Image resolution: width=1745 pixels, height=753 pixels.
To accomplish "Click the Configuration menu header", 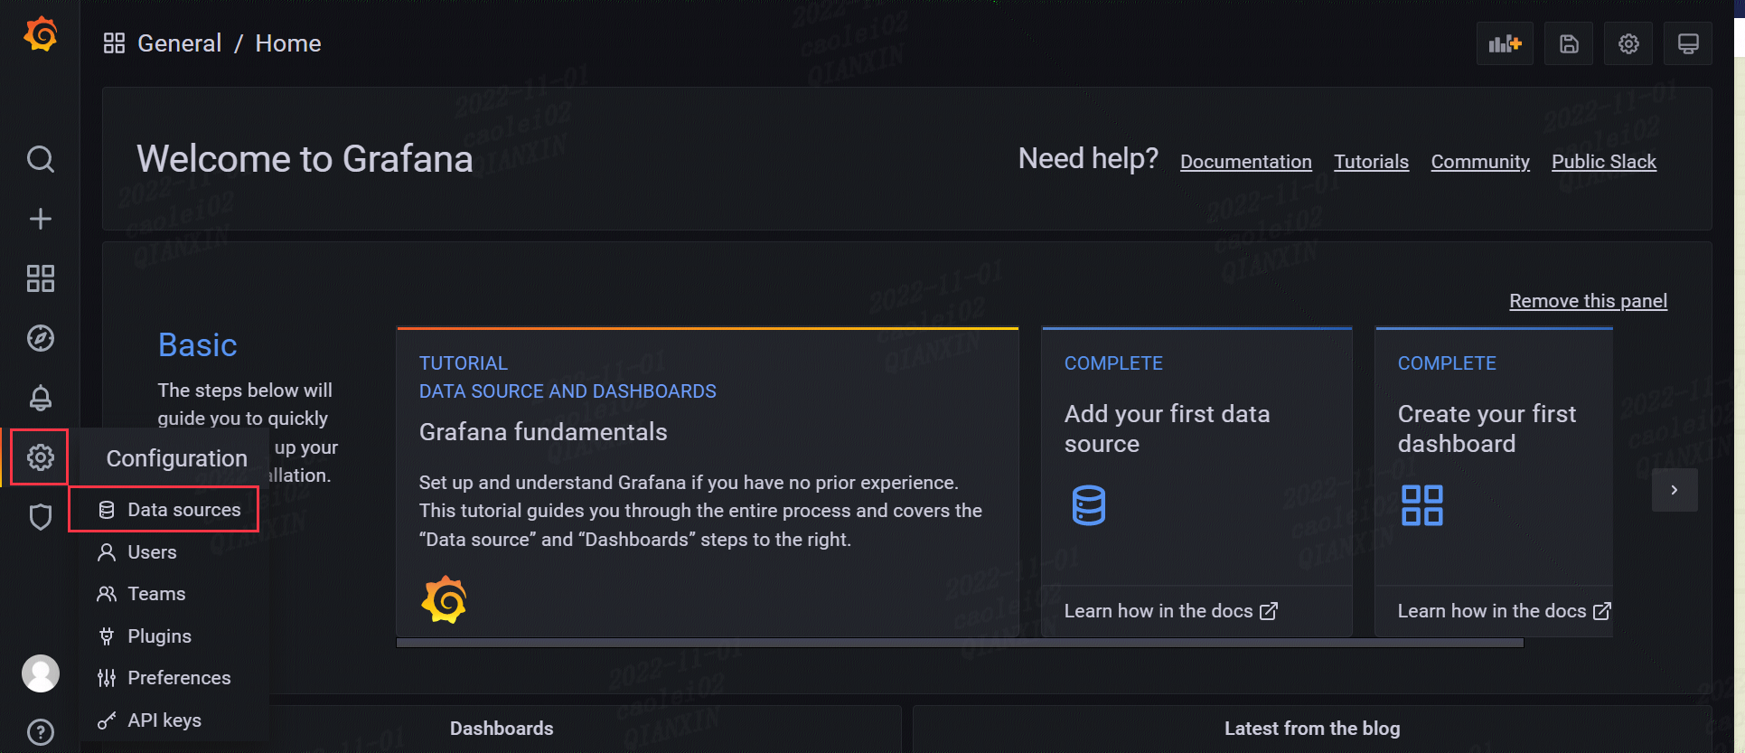I will click(177, 458).
